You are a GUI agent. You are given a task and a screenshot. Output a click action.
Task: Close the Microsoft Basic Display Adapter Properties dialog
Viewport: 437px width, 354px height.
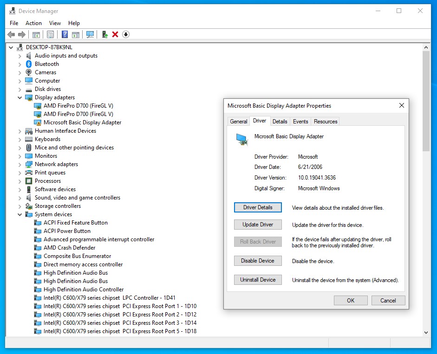pyautogui.click(x=402, y=105)
